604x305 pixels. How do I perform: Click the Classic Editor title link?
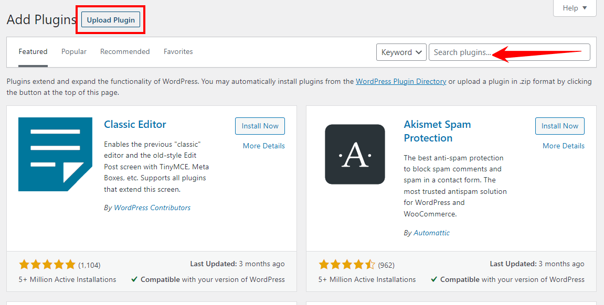click(135, 125)
